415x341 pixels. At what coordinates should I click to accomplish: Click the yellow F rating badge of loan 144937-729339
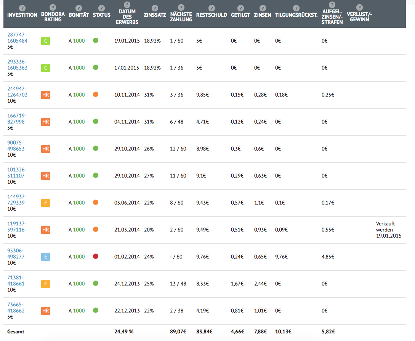pos(45,203)
